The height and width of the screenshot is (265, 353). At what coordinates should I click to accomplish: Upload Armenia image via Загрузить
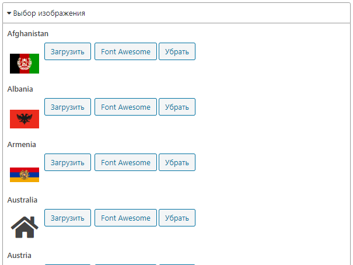click(x=68, y=162)
